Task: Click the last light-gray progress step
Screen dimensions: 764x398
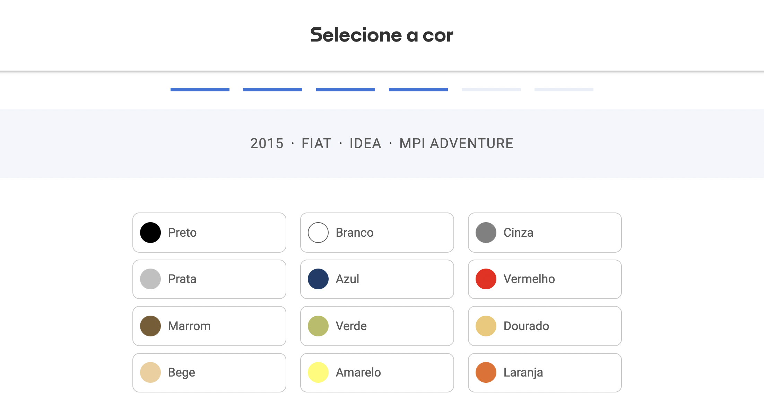Action: 564,90
